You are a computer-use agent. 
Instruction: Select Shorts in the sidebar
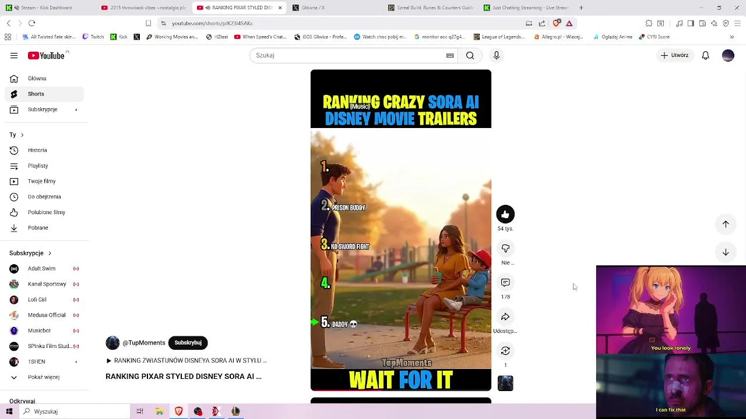[44, 94]
